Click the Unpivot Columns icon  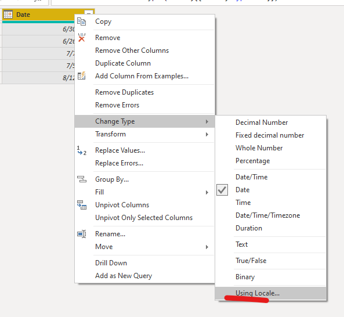coord(82,205)
